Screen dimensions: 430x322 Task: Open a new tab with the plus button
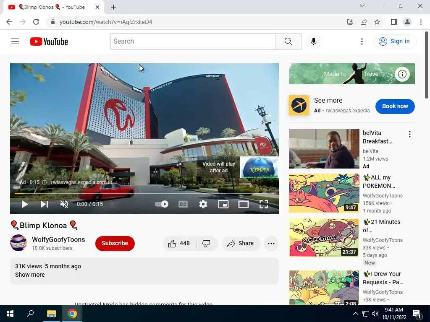[x=113, y=8]
